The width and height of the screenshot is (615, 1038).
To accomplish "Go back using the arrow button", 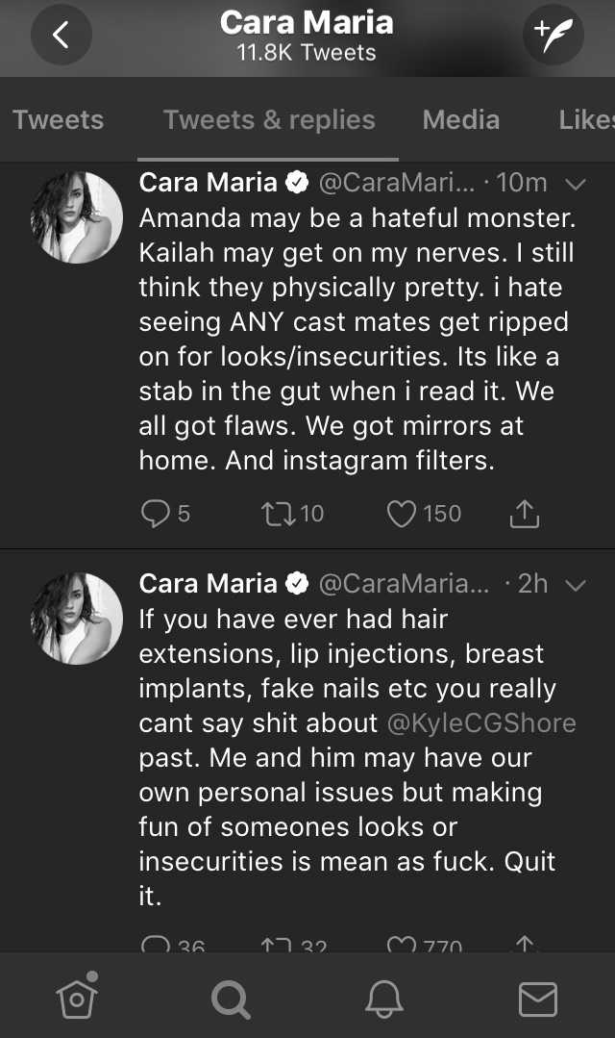I will pos(61,35).
